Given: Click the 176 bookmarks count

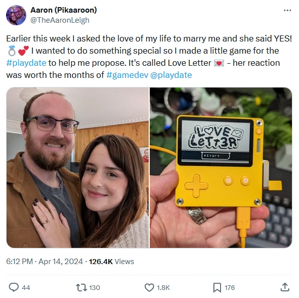Looking at the screenshot, I should [230, 287].
